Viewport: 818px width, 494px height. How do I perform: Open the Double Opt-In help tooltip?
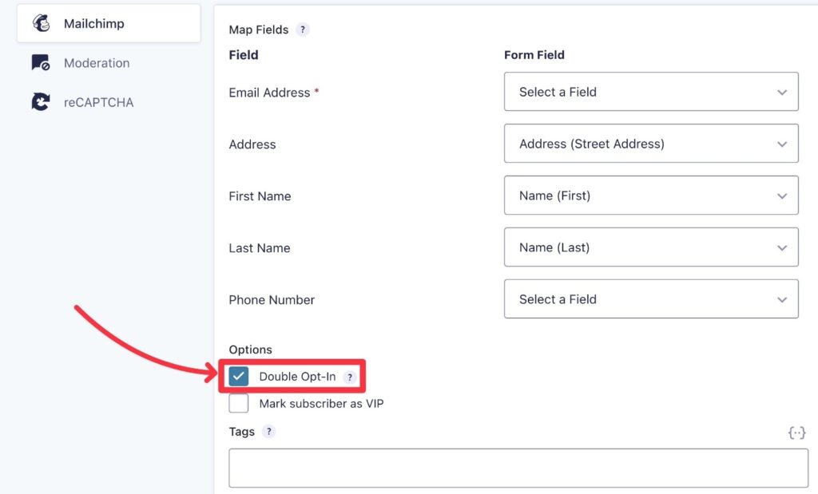point(350,377)
